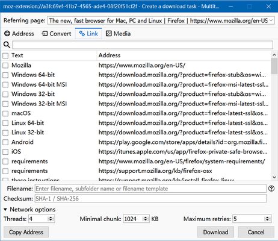Open the Media tab
Viewport: 278px width, 241px height.
point(118,34)
